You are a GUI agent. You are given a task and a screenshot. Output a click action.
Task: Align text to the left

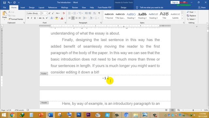tap(70, 18)
